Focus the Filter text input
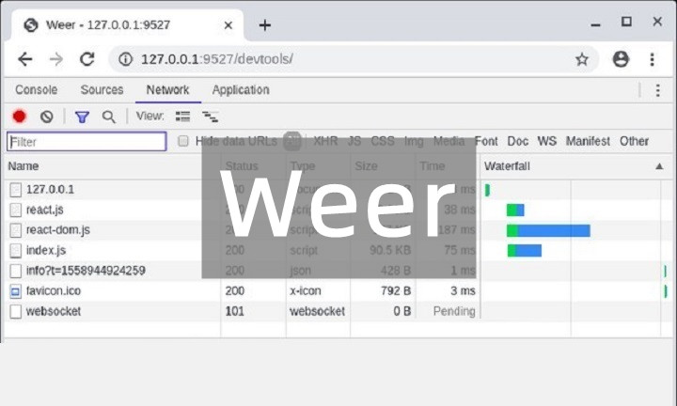This screenshot has width=677, height=406. coord(87,142)
